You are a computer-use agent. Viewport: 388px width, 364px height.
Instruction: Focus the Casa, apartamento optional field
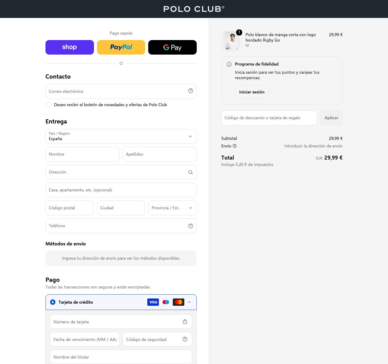[x=121, y=190]
